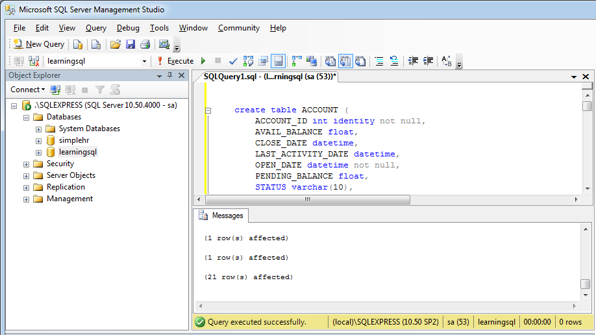Screen dimensions: 596x335
Task: Open a Database Engine Query
Action: point(77,45)
